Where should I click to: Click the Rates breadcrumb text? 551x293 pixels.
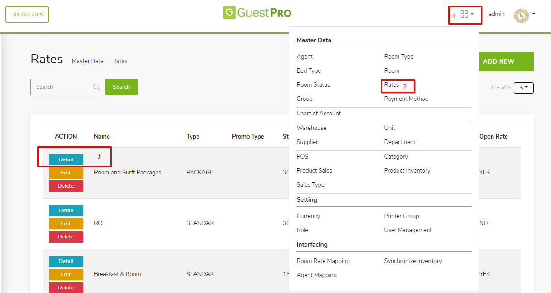tap(120, 61)
